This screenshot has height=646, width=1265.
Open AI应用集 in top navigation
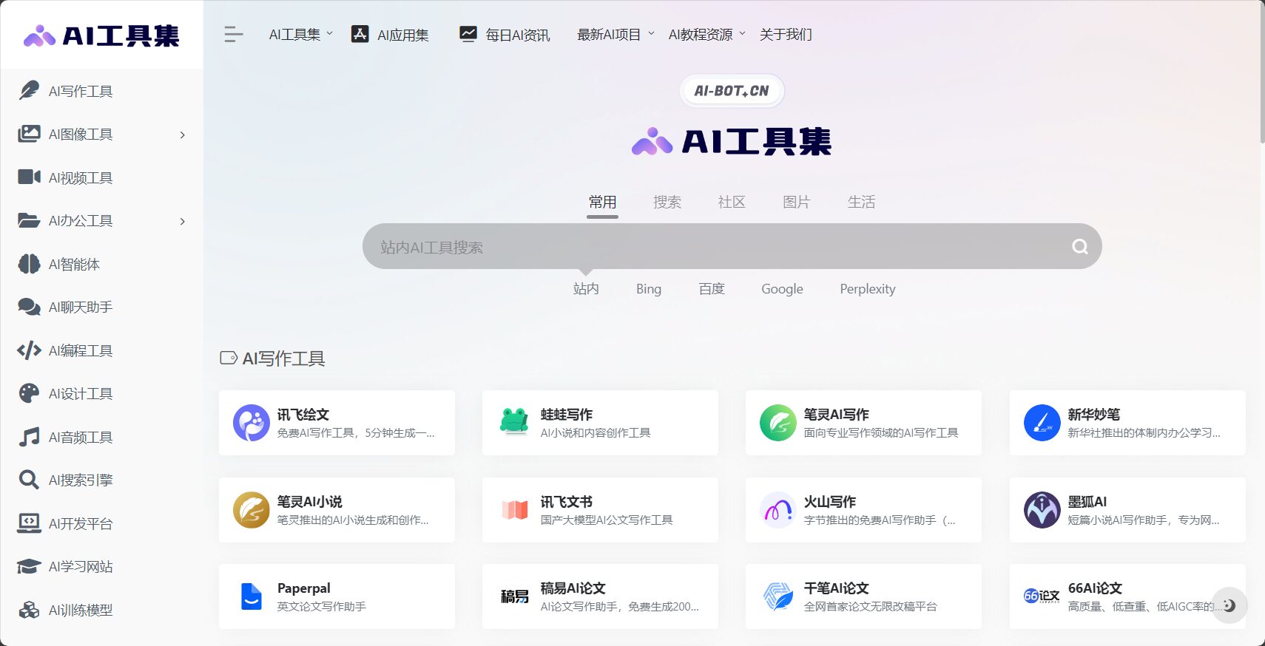point(391,34)
